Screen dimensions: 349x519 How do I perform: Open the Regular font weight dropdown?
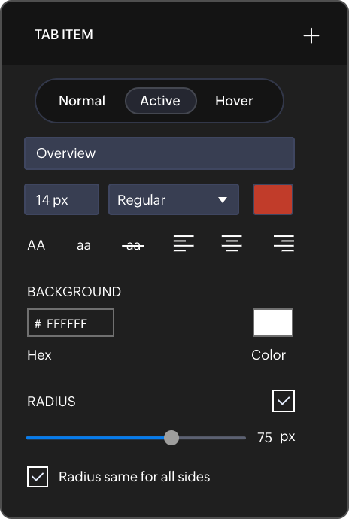click(174, 199)
